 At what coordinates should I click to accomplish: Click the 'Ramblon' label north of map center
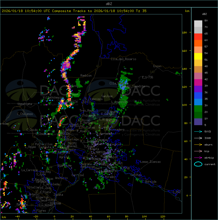(x=86, y=76)
